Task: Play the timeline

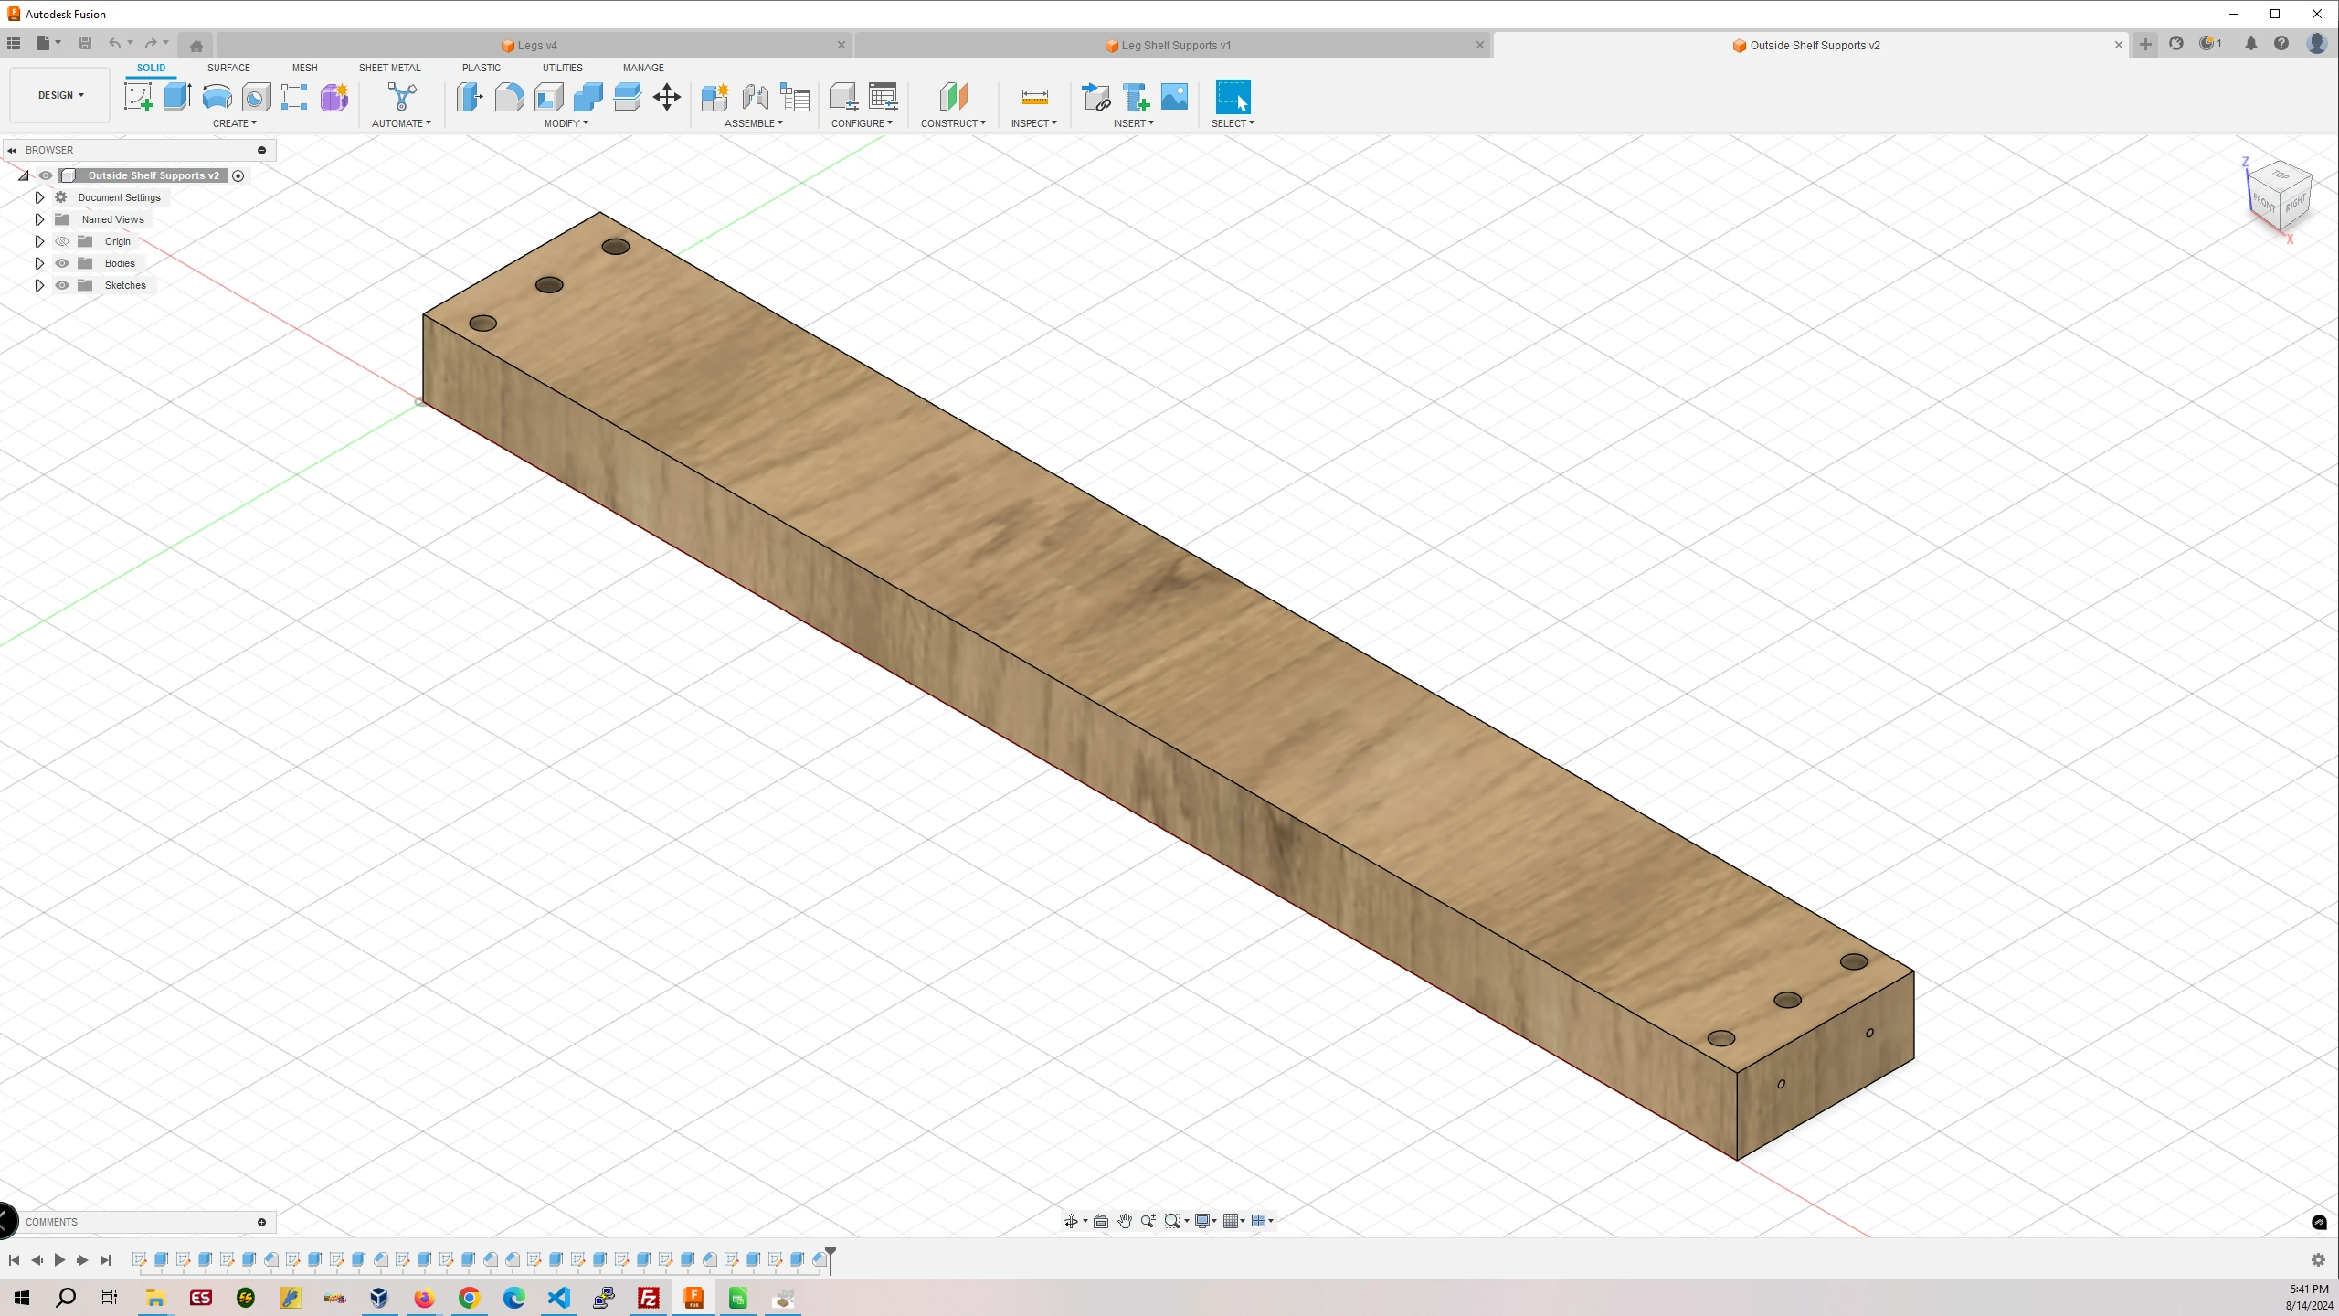Action: (59, 1260)
